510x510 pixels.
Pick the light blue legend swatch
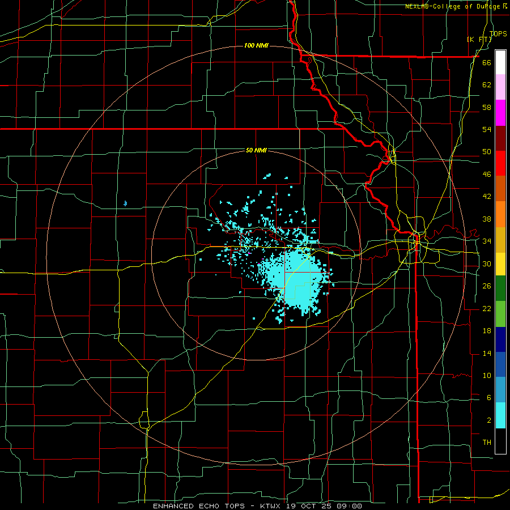pyautogui.click(x=500, y=390)
